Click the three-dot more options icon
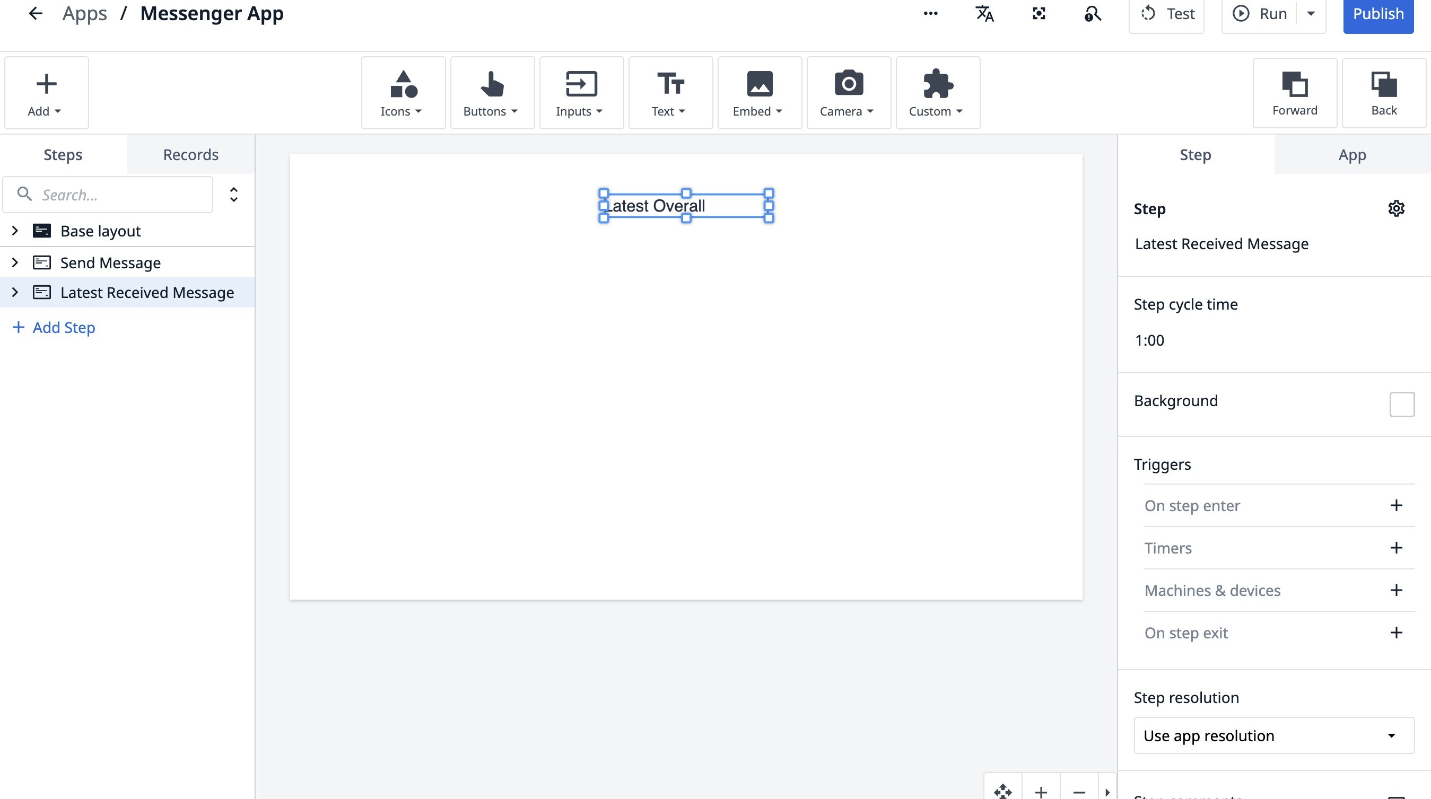This screenshot has height=799, width=1431. pyautogui.click(x=930, y=13)
